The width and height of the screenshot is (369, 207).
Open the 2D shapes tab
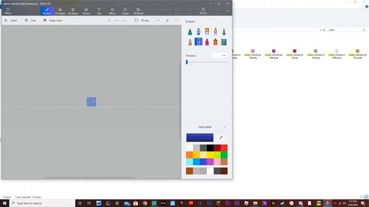tap(60, 11)
